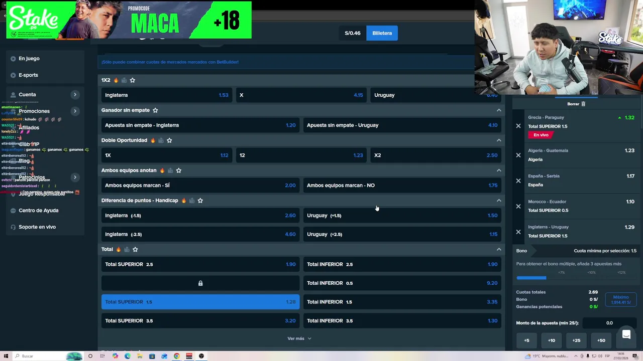This screenshot has width=643, height=361.
Task: Select Apuesta sin empate - Uruguay 4.10
Action: [402, 125]
